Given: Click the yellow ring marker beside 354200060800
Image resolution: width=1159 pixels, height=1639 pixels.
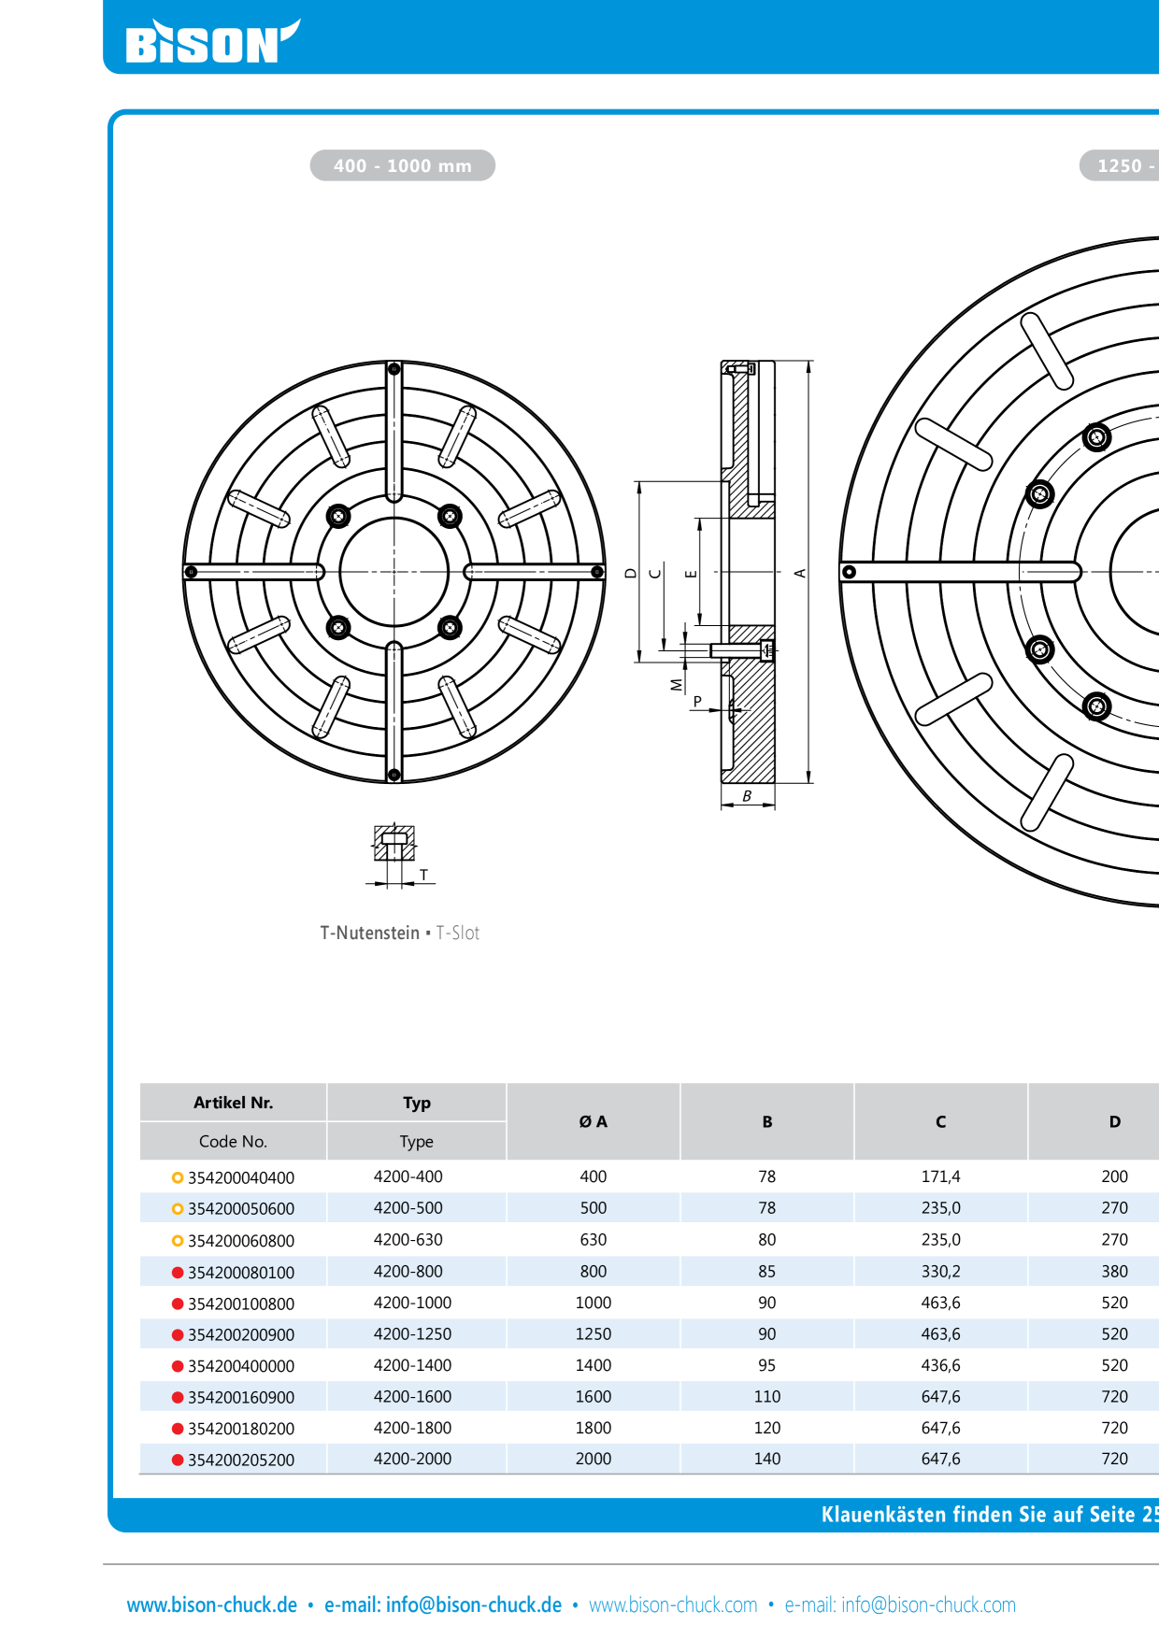Looking at the screenshot, I should coord(178,1241).
